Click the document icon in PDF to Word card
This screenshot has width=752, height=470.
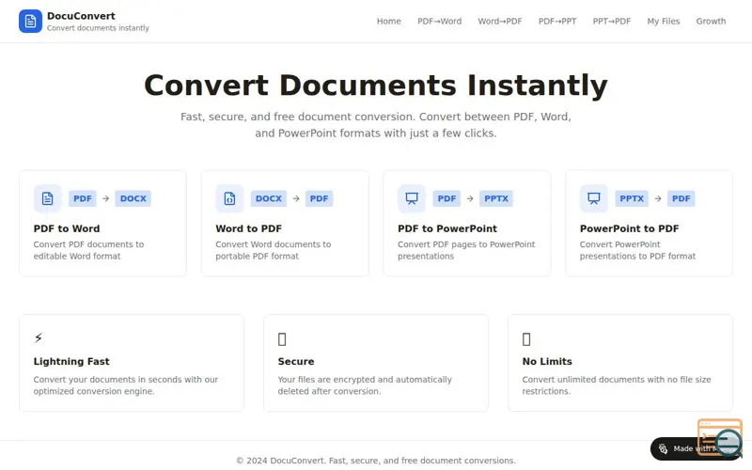pyautogui.click(x=48, y=198)
